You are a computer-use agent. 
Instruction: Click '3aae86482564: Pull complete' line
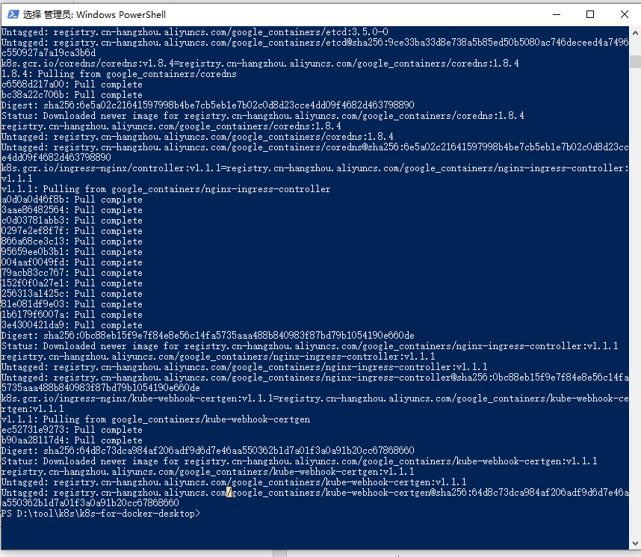72,209
